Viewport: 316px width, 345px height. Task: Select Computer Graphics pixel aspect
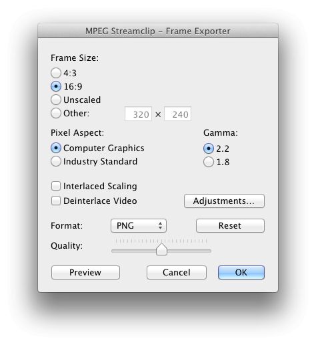pos(56,148)
